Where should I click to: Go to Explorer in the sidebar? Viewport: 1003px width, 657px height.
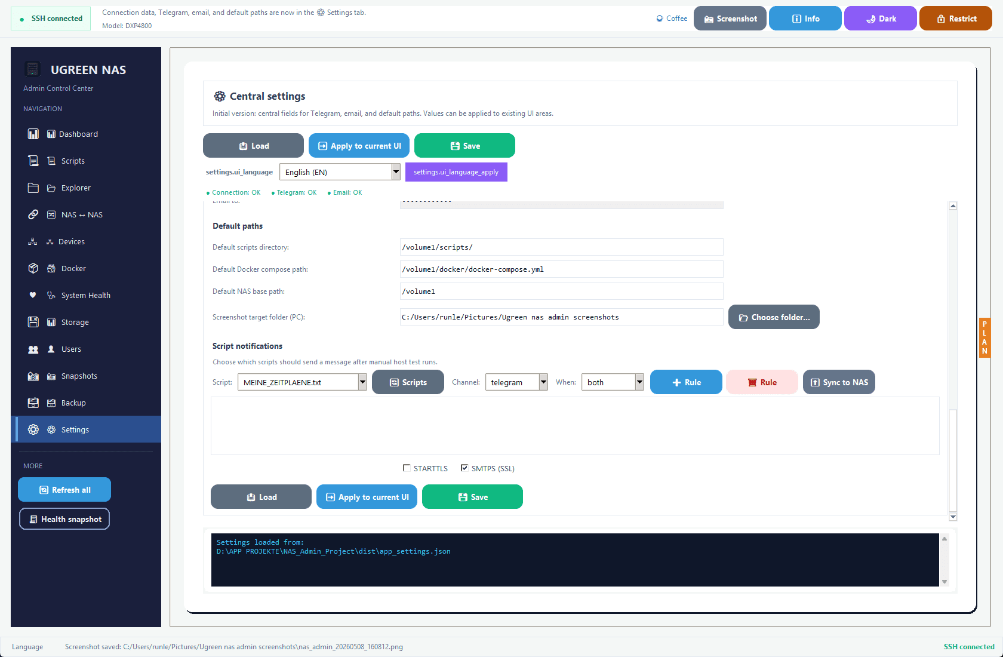tap(86, 188)
